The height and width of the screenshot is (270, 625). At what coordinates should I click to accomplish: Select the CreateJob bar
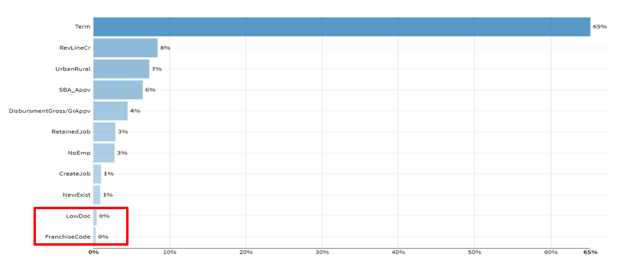[97, 174]
